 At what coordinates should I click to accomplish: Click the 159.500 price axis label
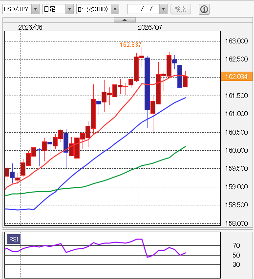point(236,168)
